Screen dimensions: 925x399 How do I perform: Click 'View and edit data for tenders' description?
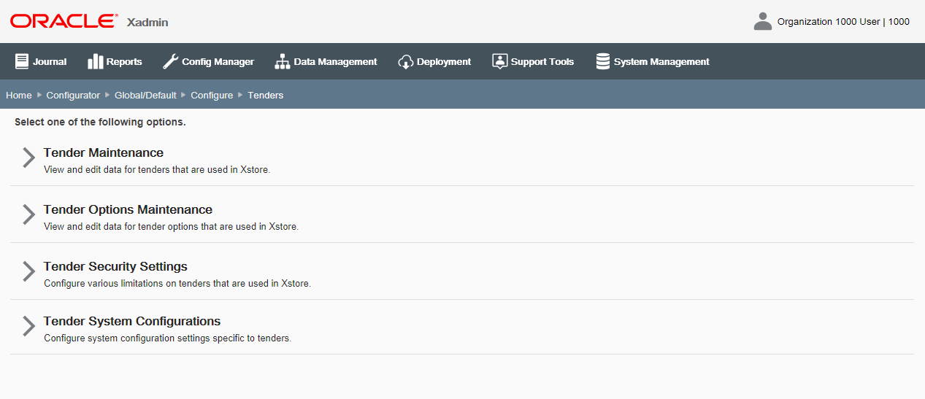point(157,170)
